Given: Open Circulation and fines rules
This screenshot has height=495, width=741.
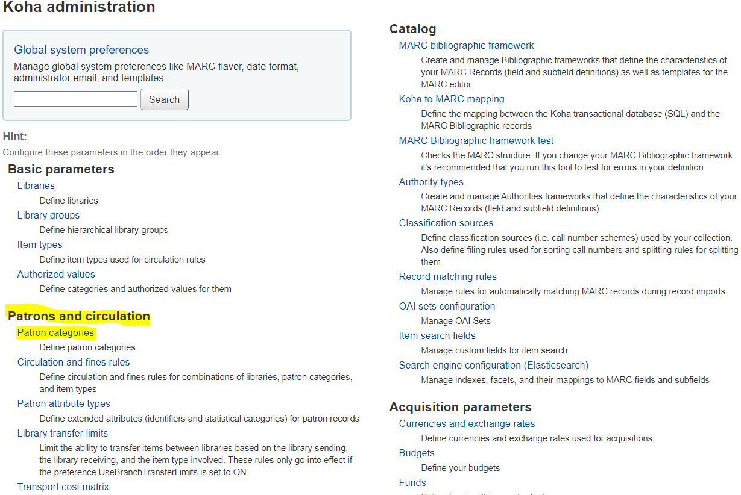Looking at the screenshot, I should 74,363.
